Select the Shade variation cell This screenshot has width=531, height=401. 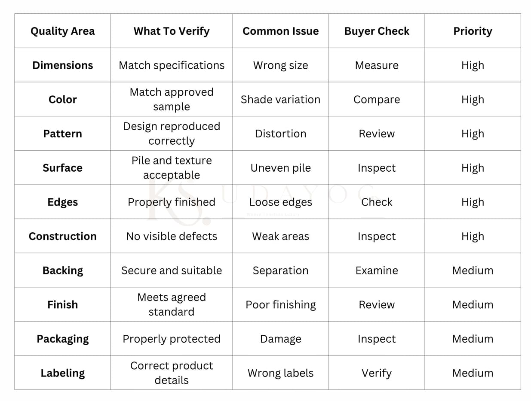pyautogui.click(x=281, y=100)
